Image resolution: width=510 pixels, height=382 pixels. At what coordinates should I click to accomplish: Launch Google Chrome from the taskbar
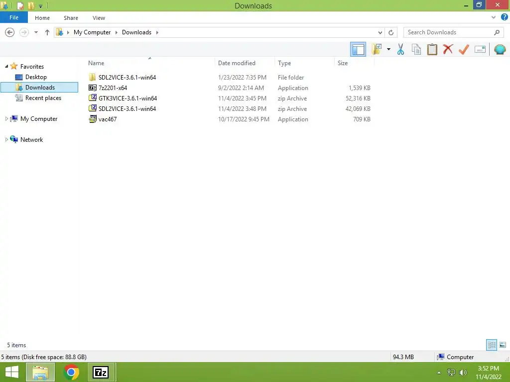point(71,372)
